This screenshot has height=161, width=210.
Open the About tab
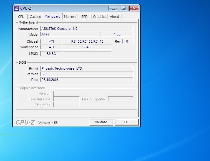coord(114,17)
